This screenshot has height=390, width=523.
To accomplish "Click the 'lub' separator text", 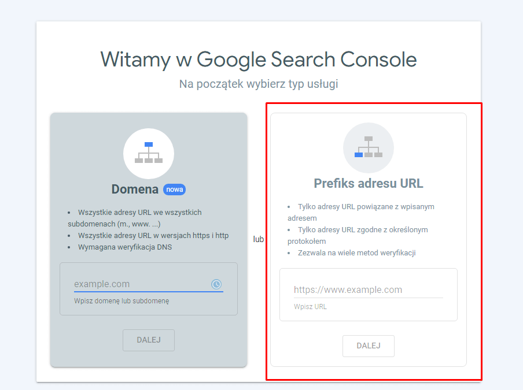I will [259, 239].
